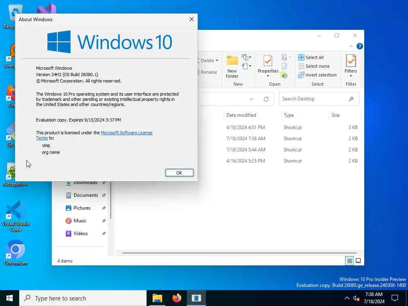Click the Properties icon in File Explorer
Image resolution: width=408 pixels, height=306 pixels.
(268, 61)
